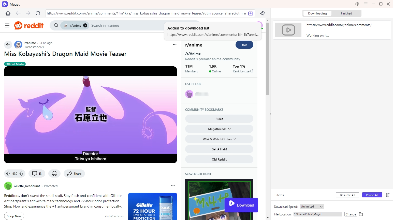Click the search magnifier icon
The image size is (393, 220).
click(x=56, y=25)
